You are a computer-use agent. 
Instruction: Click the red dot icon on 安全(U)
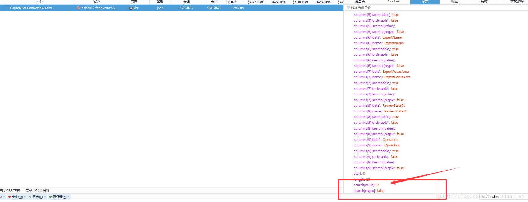point(9,197)
